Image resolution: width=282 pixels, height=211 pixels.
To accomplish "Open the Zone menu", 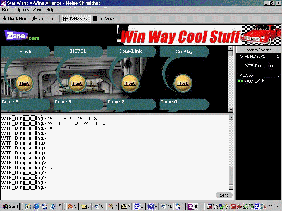I will [x=37, y=10].
